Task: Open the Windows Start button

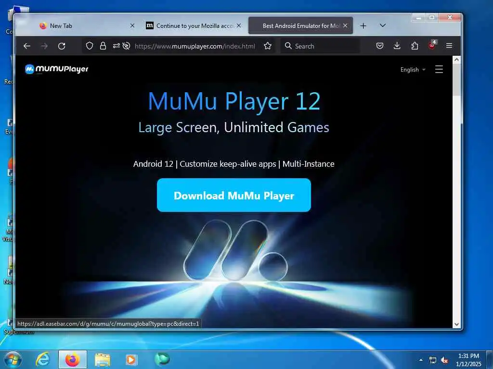Action: click(13, 359)
